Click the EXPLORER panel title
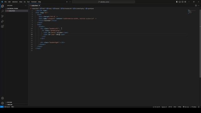This screenshot has height=113, width=201. (x=10, y=6)
